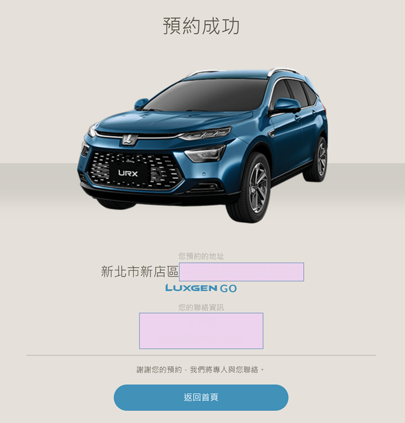
Task: Click the horizontal divider line above the thank-you text
Action: point(201,355)
